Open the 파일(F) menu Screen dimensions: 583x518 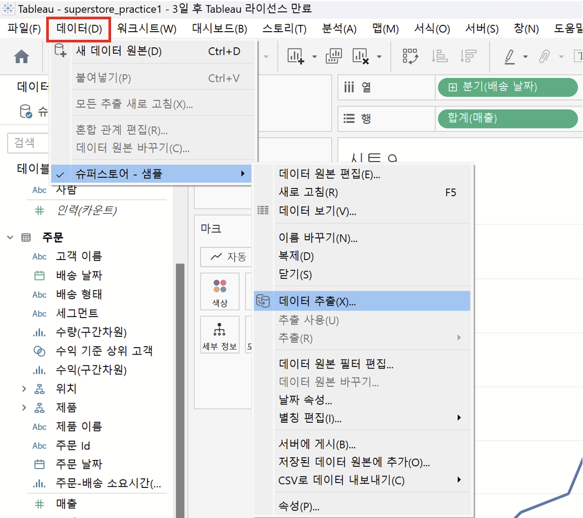pyautogui.click(x=24, y=28)
